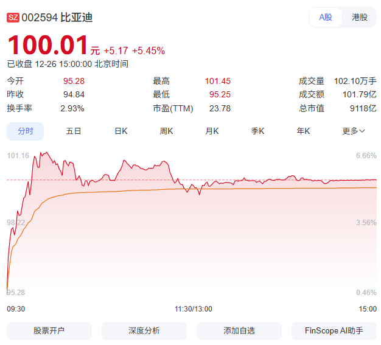View the 月K monthly chart
This screenshot has height=345, width=381.
[212, 131]
